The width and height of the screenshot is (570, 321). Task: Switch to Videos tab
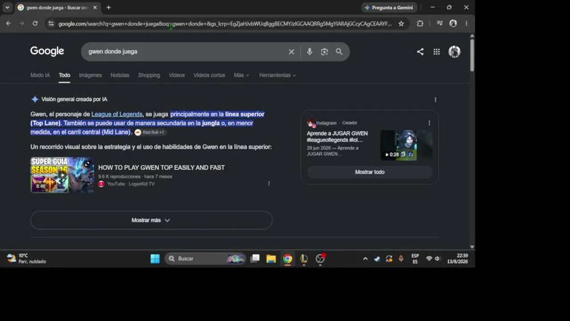[177, 75]
